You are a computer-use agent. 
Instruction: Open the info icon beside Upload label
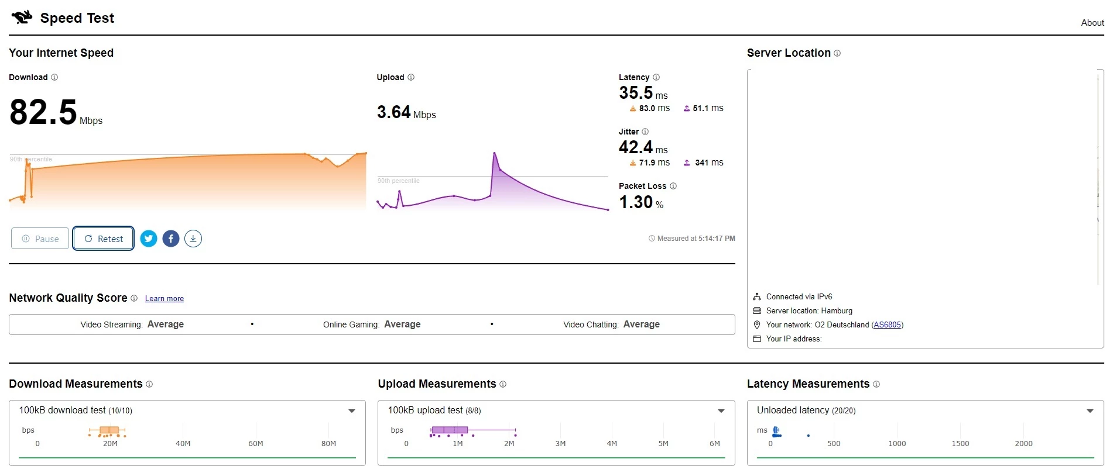(411, 77)
